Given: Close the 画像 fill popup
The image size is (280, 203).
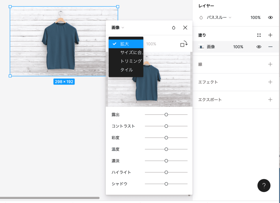Looking at the screenshot, I should (185, 28).
